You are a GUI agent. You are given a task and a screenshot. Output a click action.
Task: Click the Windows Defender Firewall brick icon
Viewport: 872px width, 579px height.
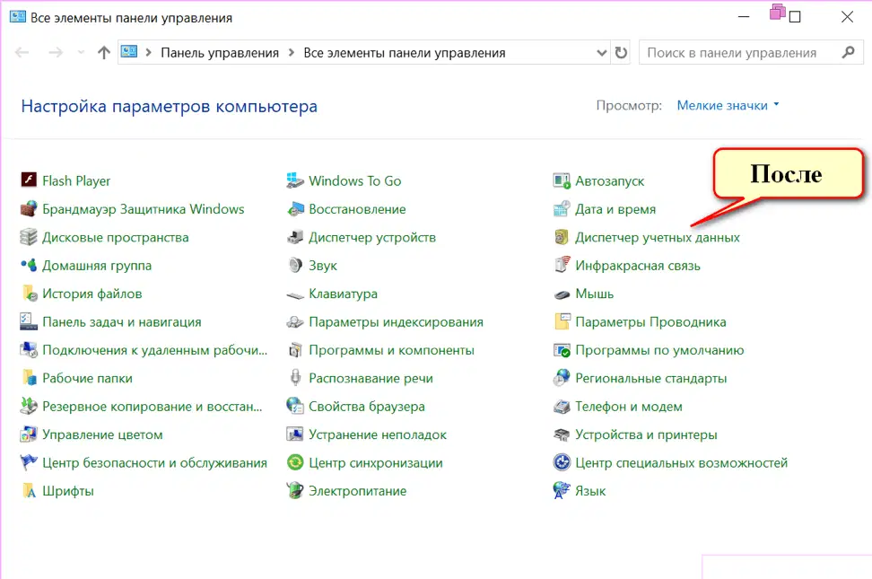pyautogui.click(x=29, y=209)
